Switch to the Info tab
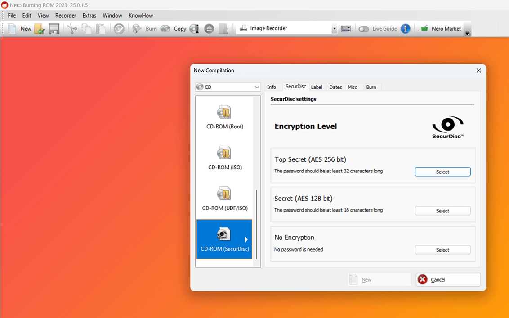Image resolution: width=509 pixels, height=318 pixels. (x=272, y=87)
